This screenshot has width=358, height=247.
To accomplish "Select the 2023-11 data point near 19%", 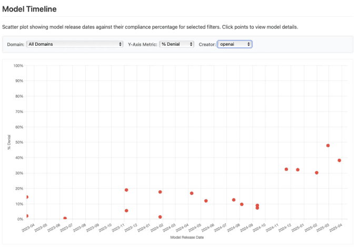I will pos(126,190).
